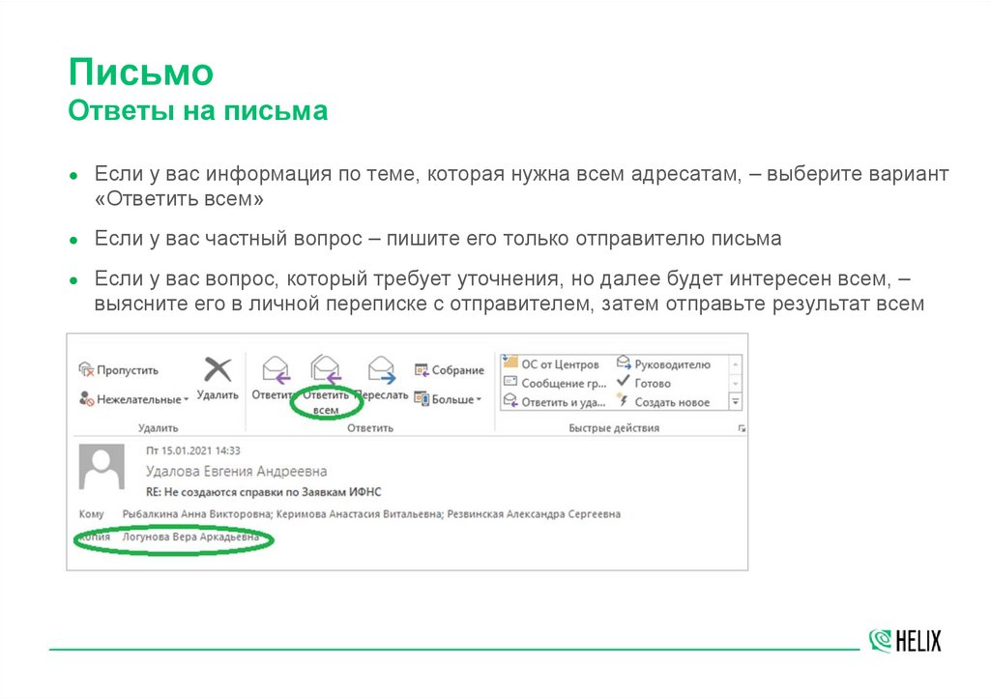The width and height of the screenshot is (990, 699).
Task: Open Быстрые действия dialog launcher
Action: [742, 428]
